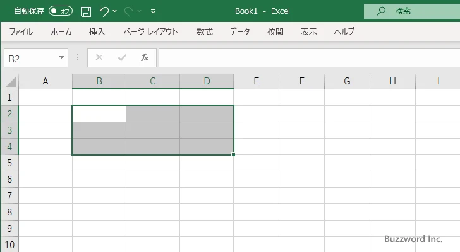Click cell F6
Screen dimensions: 460x252
tap(301, 179)
